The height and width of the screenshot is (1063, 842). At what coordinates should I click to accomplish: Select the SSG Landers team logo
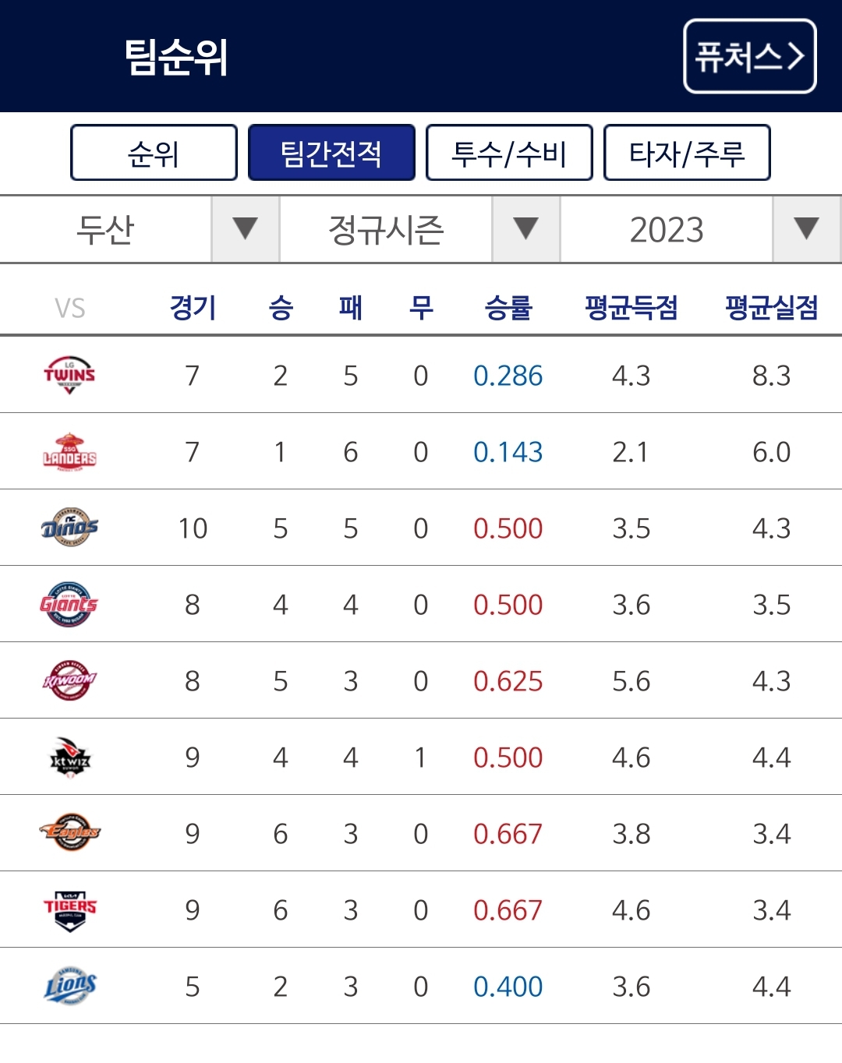pos(69,451)
